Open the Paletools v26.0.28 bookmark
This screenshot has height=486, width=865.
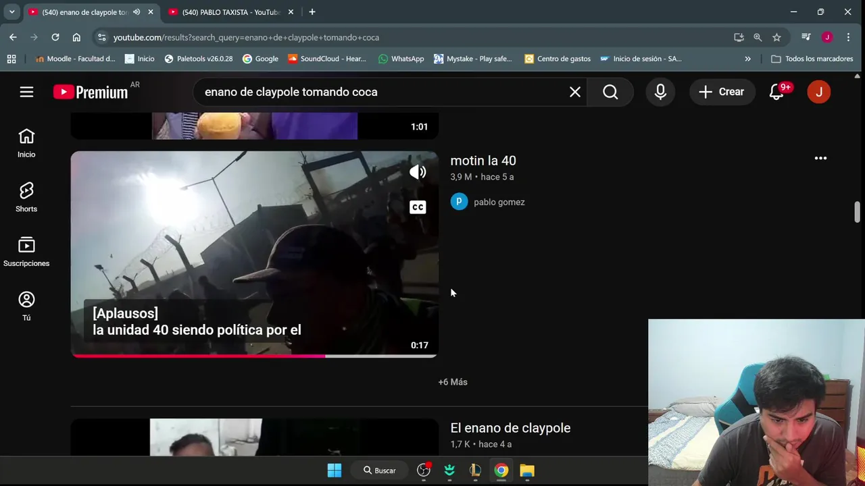pos(198,59)
